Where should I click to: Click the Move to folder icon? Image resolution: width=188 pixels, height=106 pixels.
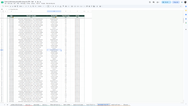click(x=38, y=2)
